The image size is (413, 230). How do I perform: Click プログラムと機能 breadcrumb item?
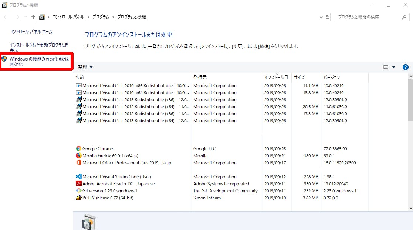[131, 17]
